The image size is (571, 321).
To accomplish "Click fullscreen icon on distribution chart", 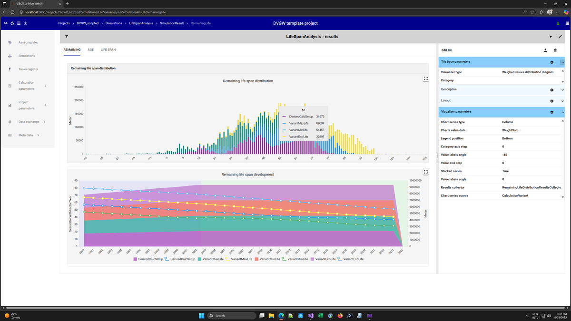I will [426, 79].
